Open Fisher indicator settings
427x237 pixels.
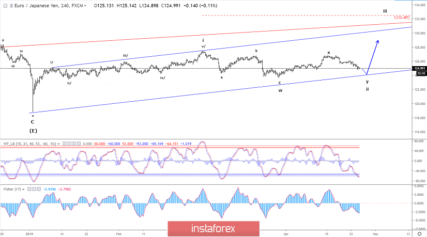[34, 189]
